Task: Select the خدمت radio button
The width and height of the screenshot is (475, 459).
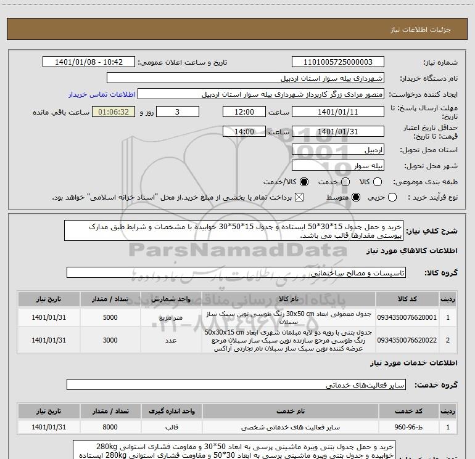Action: click(345, 182)
